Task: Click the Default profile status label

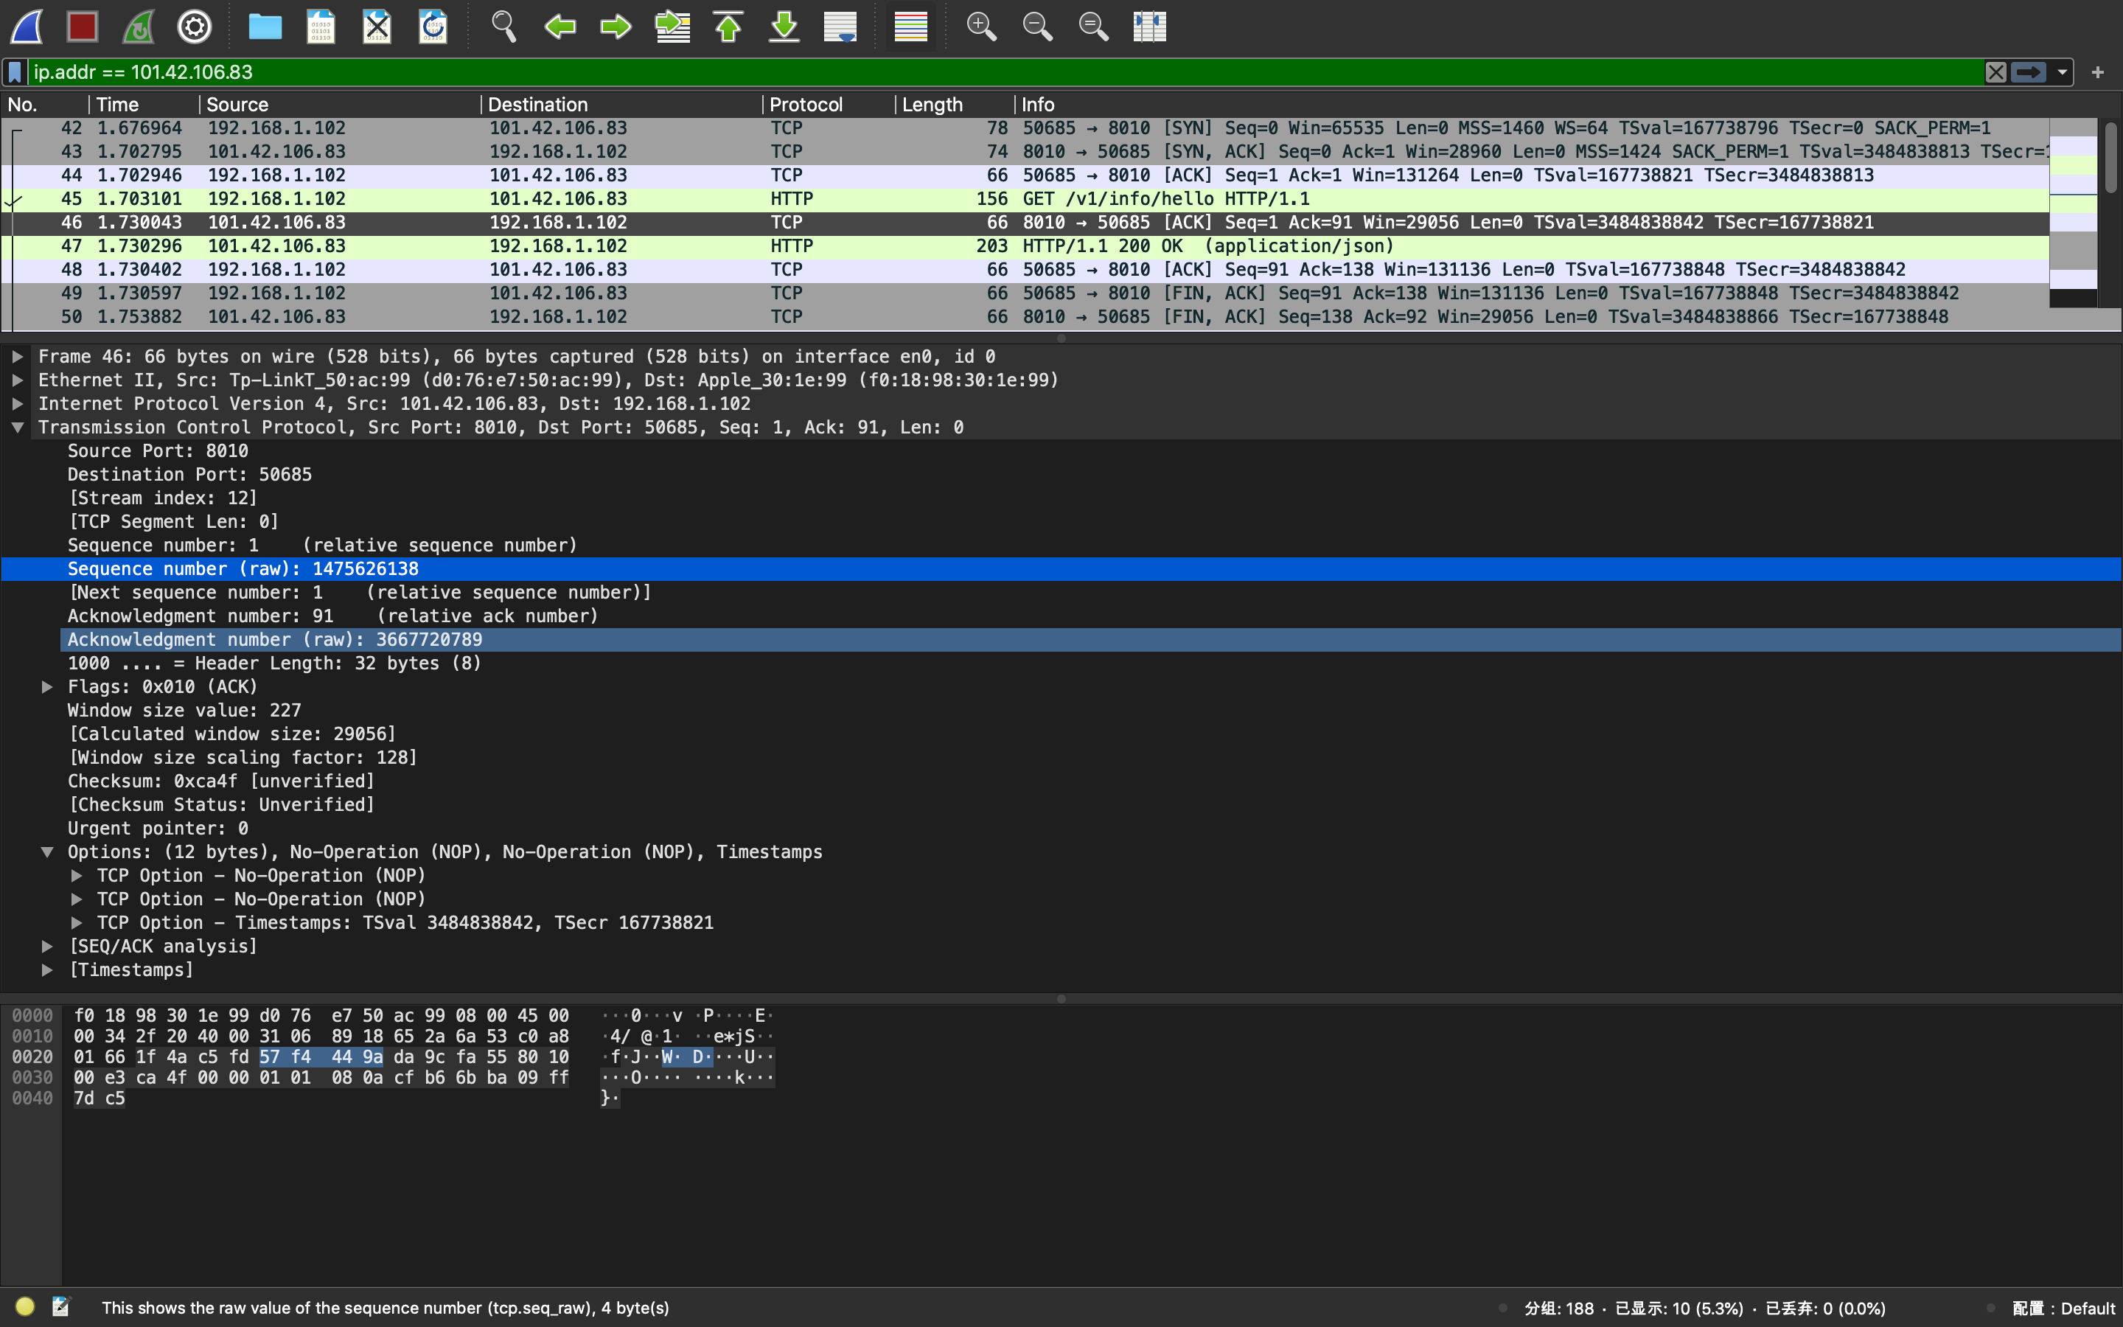Action: pos(2063,1308)
